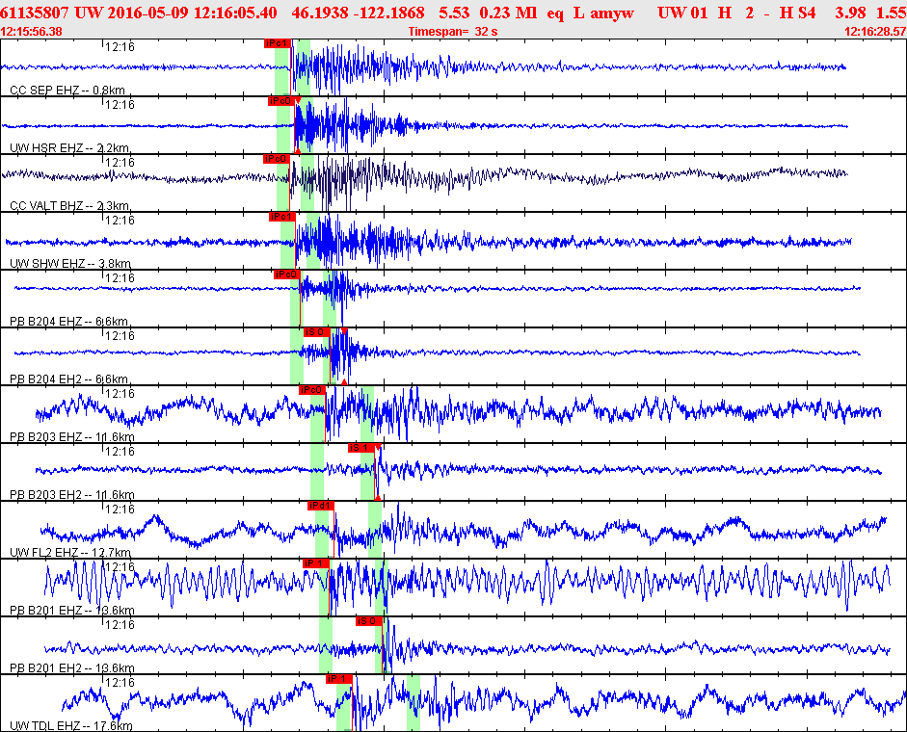Click the CC VALT BHZ station label
The height and width of the screenshot is (732, 907).
[x=69, y=205]
